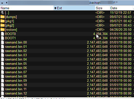Click the rawnand.bin.00 file icon
This screenshot has width=134, height=99.
tap(3, 42)
